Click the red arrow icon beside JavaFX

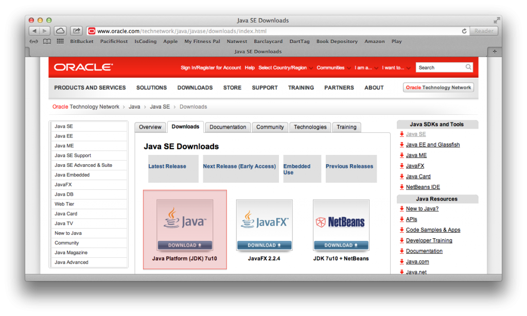(401, 166)
